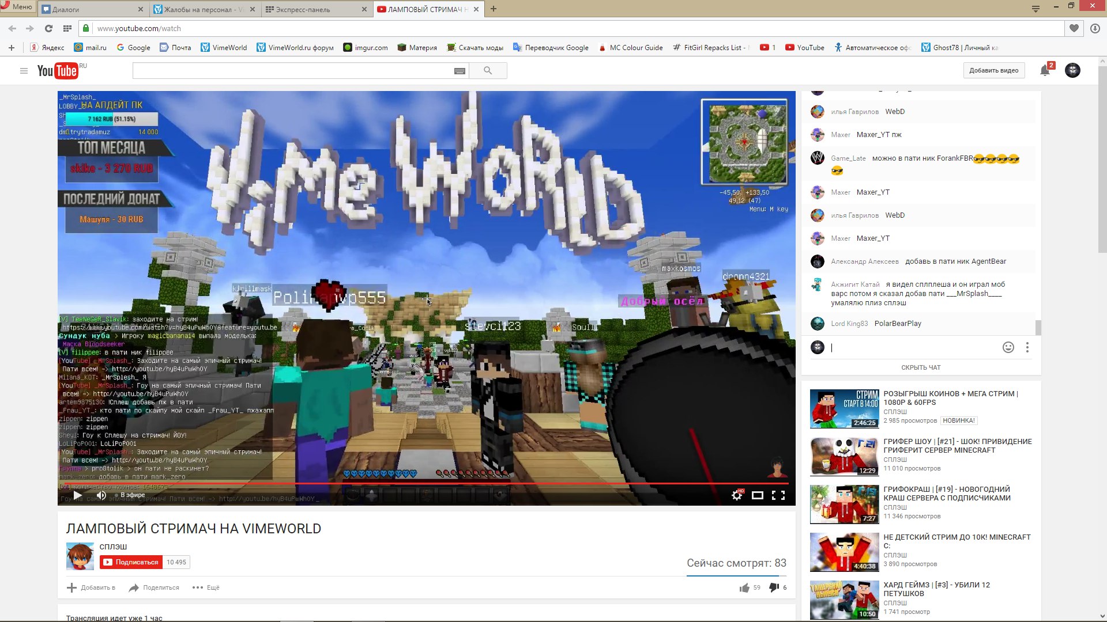1107x622 pixels.
Task: Open the notifications bell
Action: [x=1045, y=70]
